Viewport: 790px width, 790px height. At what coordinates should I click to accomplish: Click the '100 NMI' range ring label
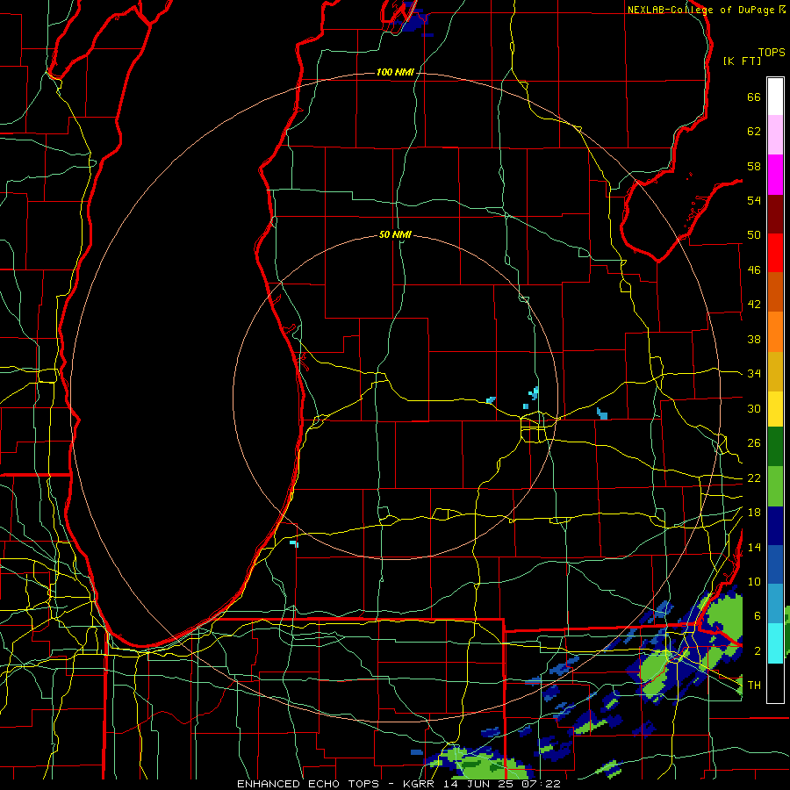pos(395,72)
